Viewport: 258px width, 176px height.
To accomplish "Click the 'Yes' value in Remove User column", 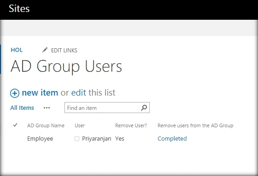I will (x=120, y=139).
